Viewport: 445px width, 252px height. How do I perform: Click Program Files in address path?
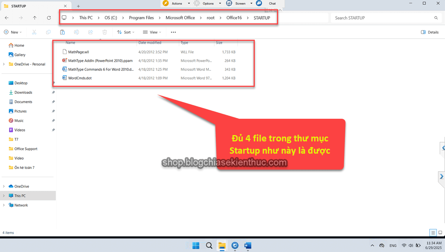[x=141, y=18]
